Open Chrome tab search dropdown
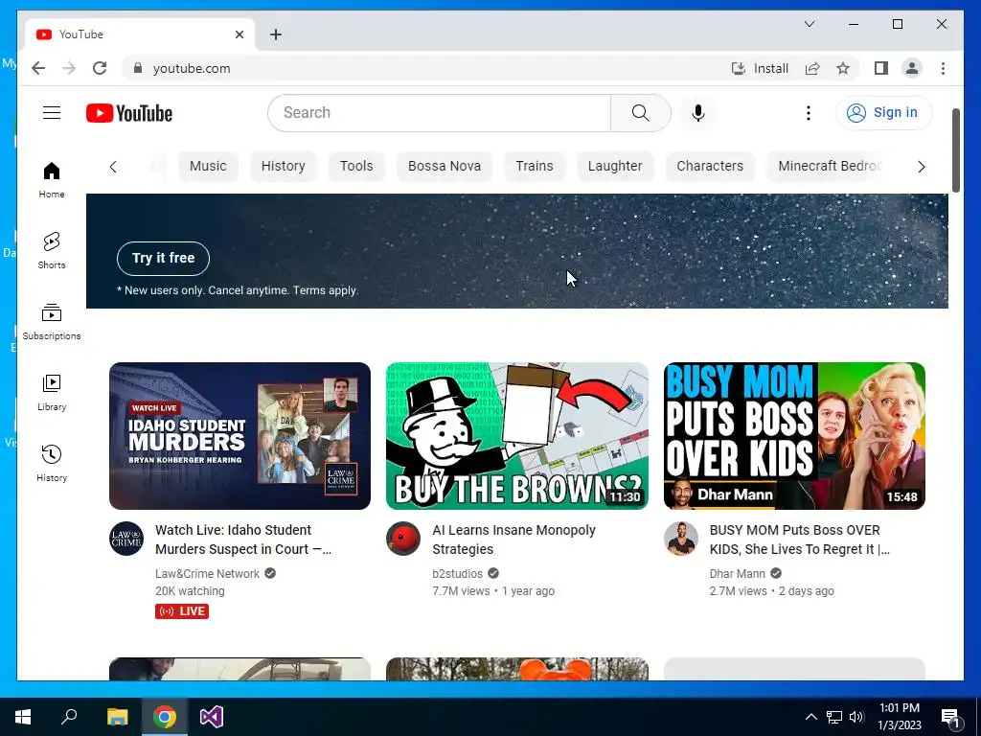Viewport: 981px width, 736px height. (809, 24)
